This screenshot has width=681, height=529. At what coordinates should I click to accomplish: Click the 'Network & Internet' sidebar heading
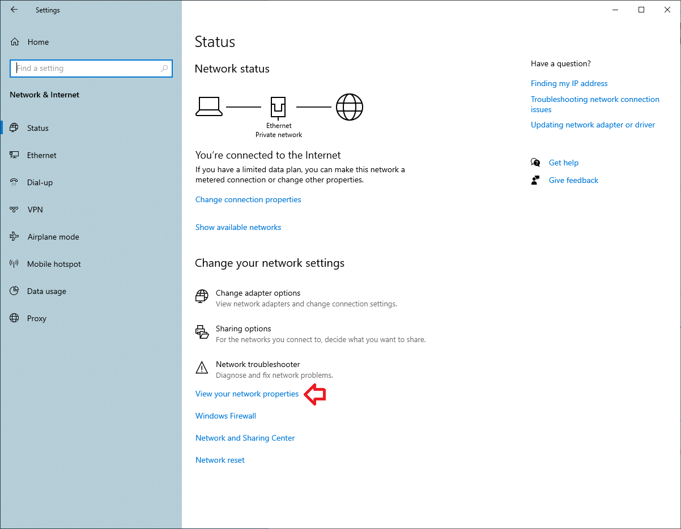click(x=45, y=95)
